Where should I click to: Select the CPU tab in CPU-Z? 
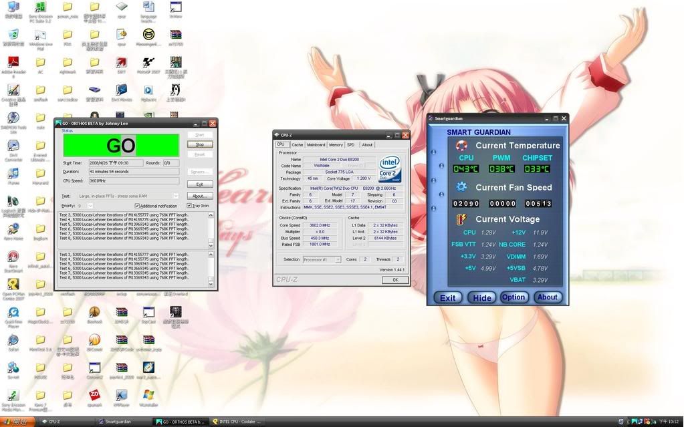tap(281, 144)
